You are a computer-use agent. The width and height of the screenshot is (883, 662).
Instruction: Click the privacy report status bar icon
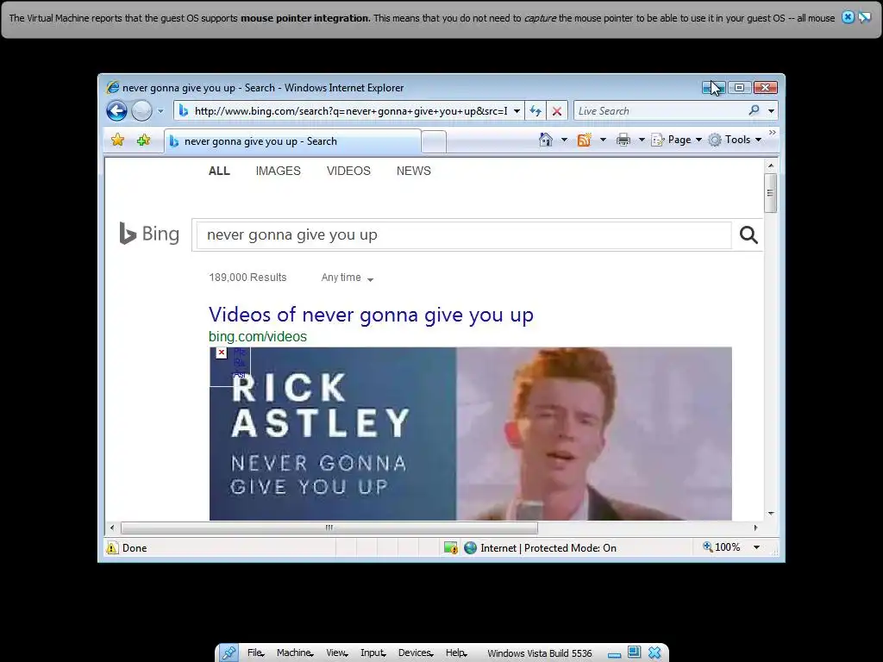pyautogui.click(x=450, y=547)
